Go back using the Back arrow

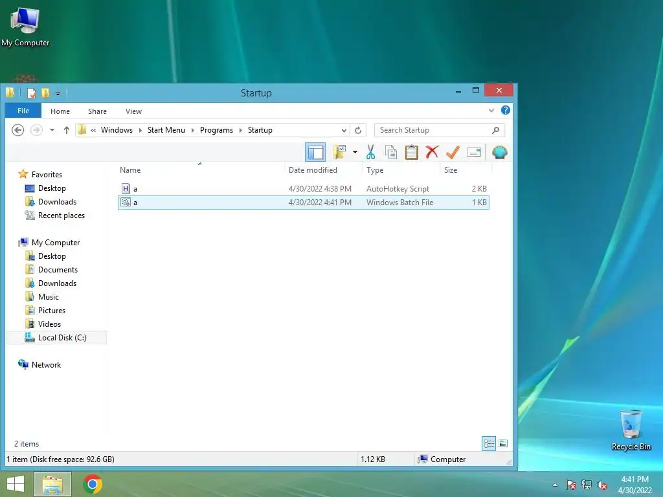click(17, 130)
